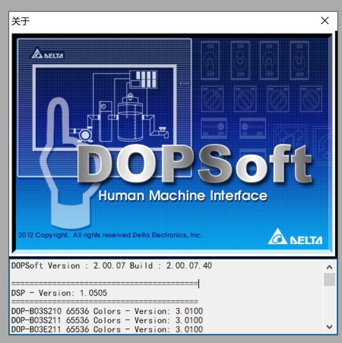
Task: Click the scrollbar up arrow in version list
Action: 329,267
